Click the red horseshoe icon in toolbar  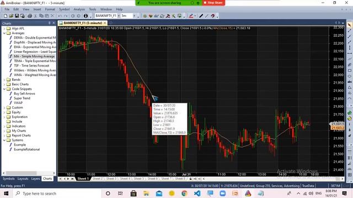point(212,16)
